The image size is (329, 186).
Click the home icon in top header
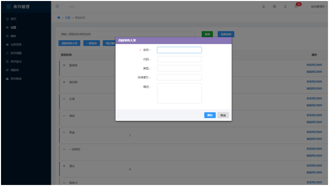tap(263, 7)
